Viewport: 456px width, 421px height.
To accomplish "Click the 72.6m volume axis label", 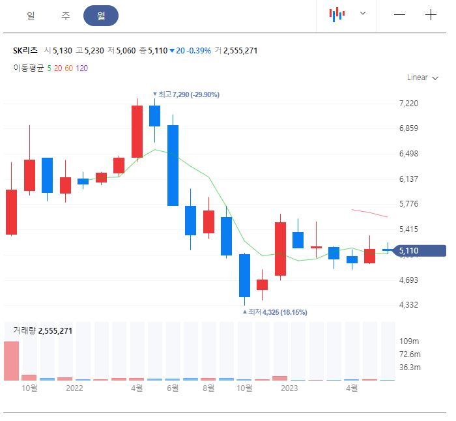I will (410, 355).
